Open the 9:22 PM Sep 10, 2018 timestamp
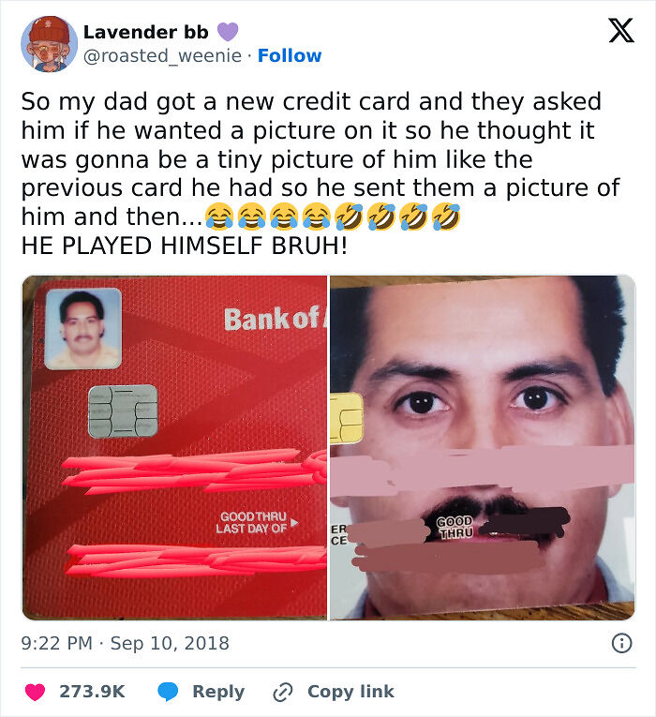The image size is (656, 717). 125,643
